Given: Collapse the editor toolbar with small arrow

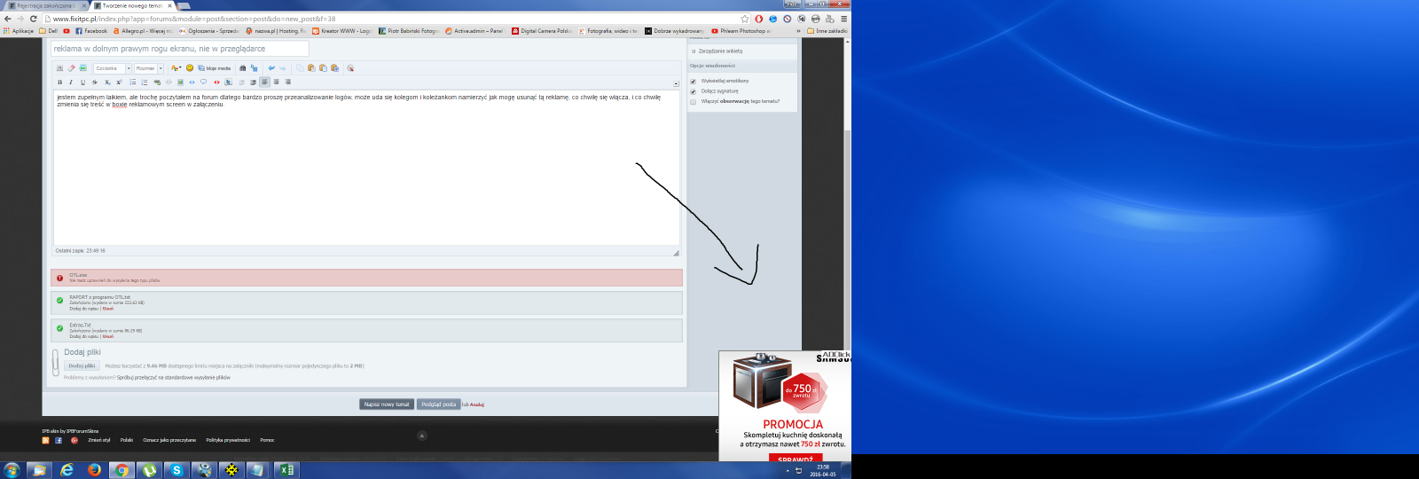Looking at the screenshot, I should pos(676,83).
